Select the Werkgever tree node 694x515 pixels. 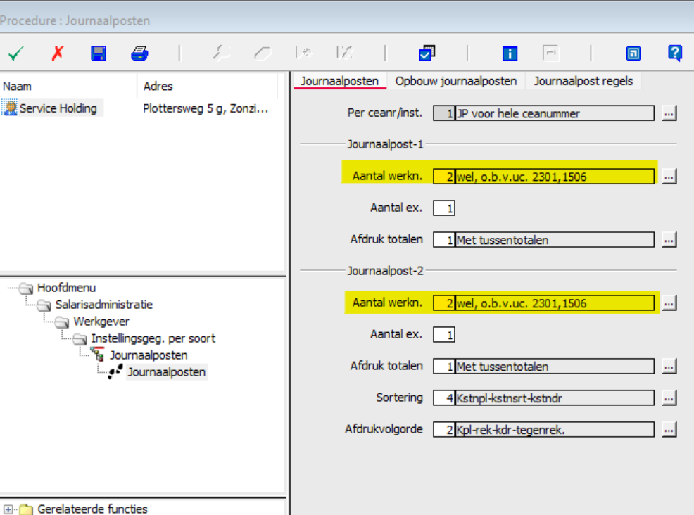pyautogui.click(x=101, y=322)
